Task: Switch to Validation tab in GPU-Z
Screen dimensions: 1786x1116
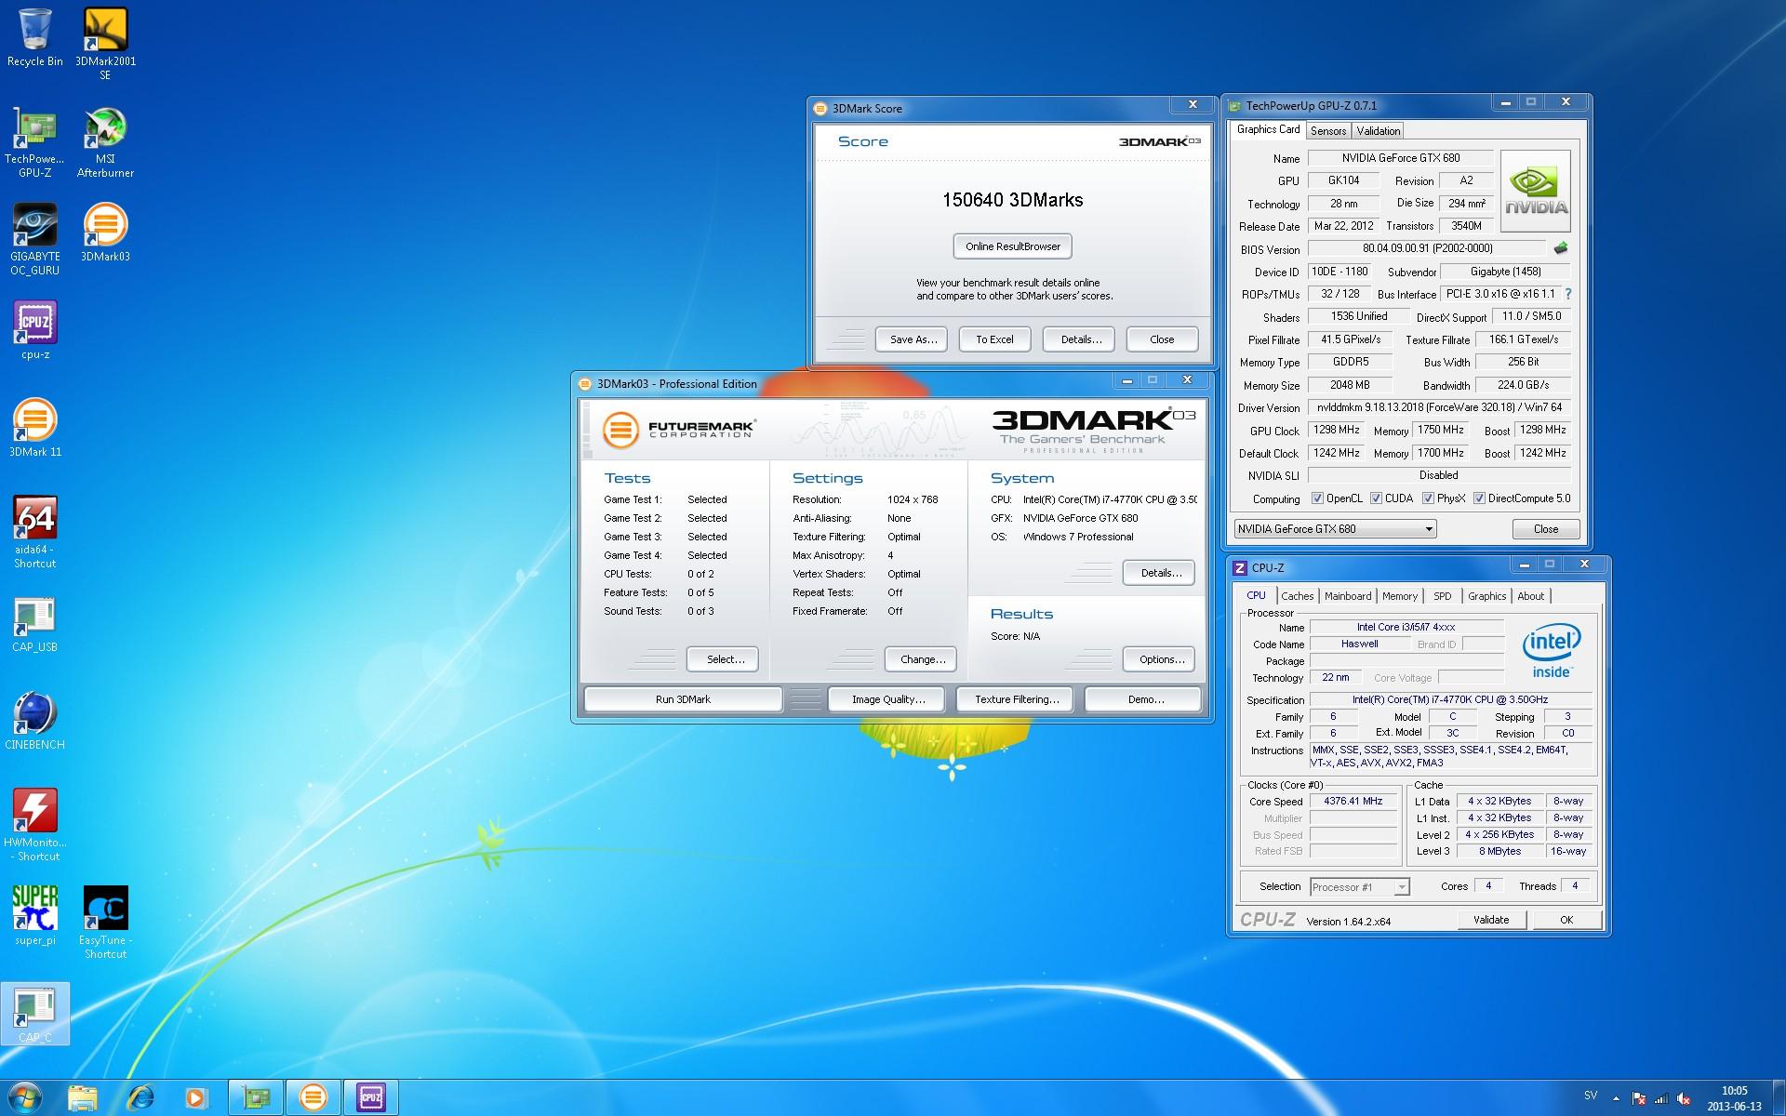Action: (x=1378, y=131)
